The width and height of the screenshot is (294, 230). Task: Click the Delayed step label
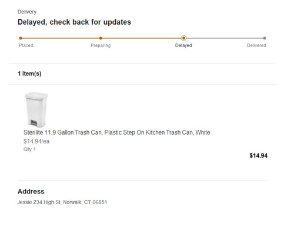pyautogui.click(x=183, y=45)
